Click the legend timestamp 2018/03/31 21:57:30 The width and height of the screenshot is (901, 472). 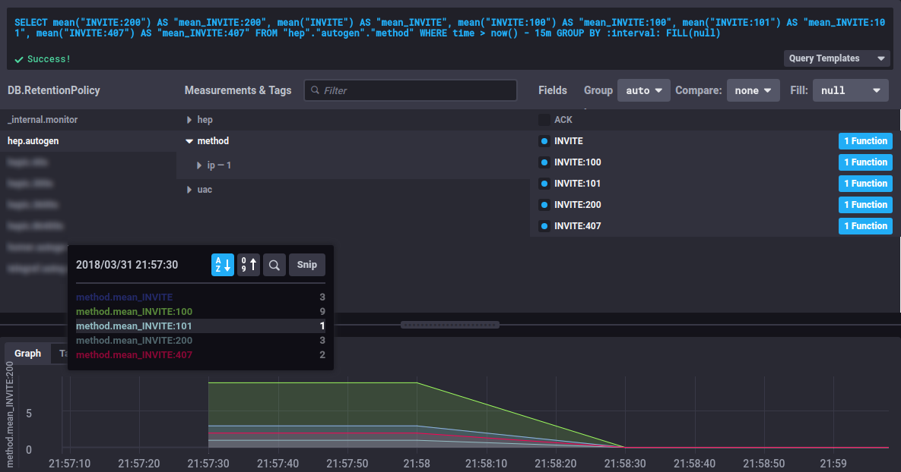click(127, 265)
